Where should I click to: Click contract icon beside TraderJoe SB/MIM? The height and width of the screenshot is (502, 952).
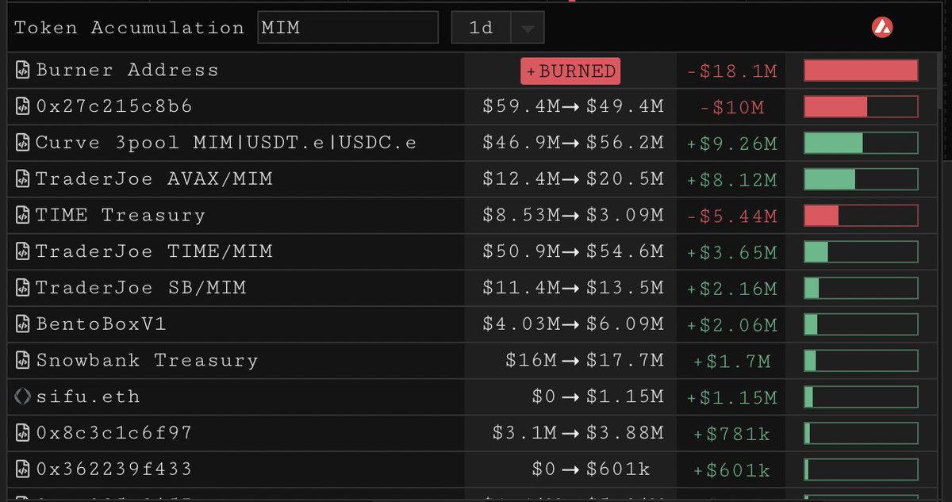coord(23,288)
